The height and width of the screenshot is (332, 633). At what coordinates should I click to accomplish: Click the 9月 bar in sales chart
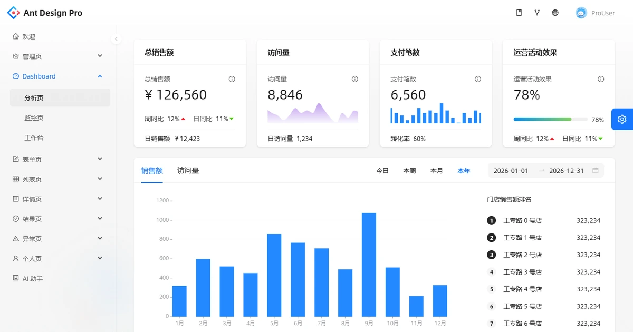point(369,265)
